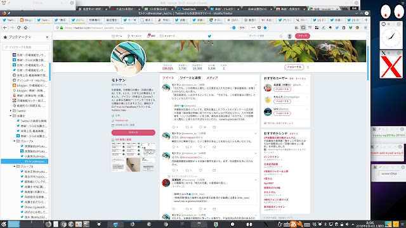
Task: Click the Japanese input あ tray icon
Action: click(293, 224)
